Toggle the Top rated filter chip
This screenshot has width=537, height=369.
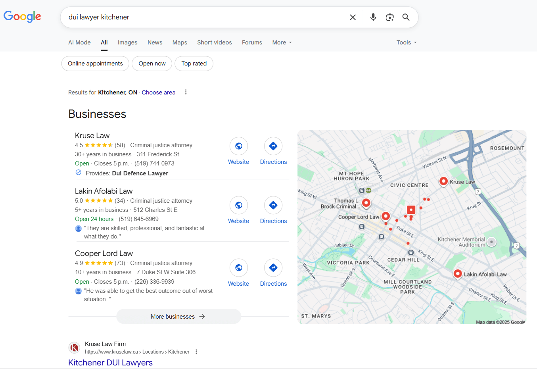tap(194, 63)
